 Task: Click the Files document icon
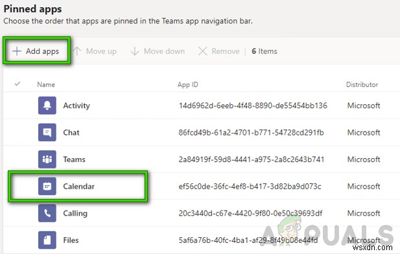[x=47, y=240]
